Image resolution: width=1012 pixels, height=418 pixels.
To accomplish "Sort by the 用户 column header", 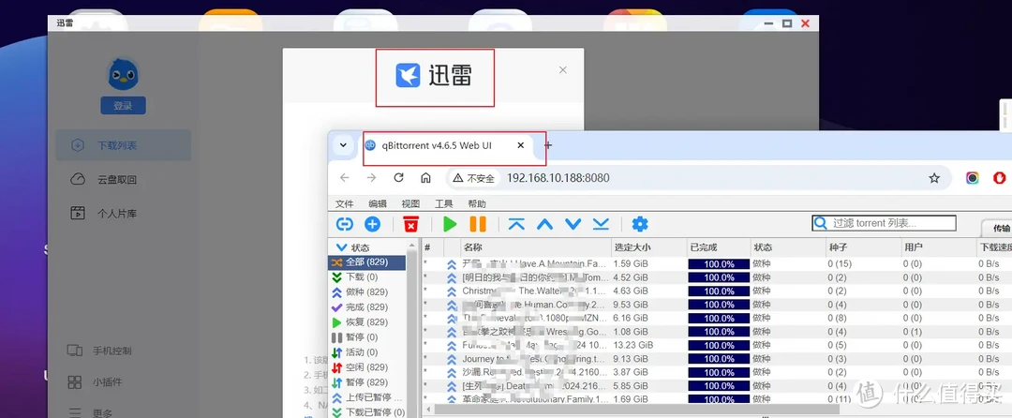I will point(938,247).
